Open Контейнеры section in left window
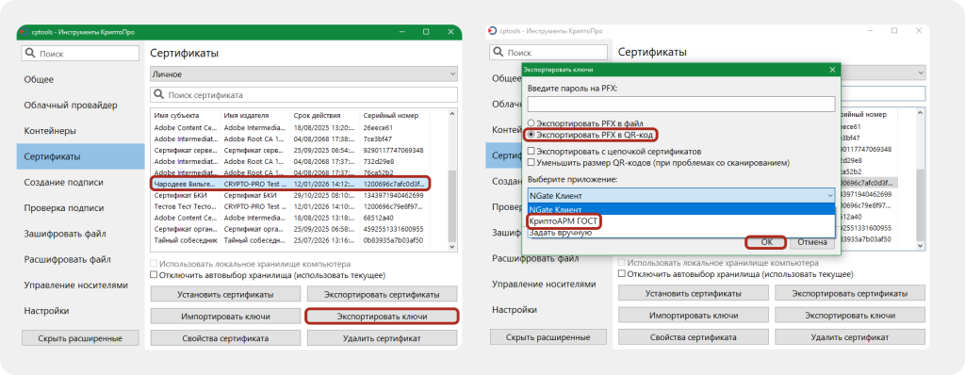This screenshot has height=375, width=965. click(x=81, y=131)
